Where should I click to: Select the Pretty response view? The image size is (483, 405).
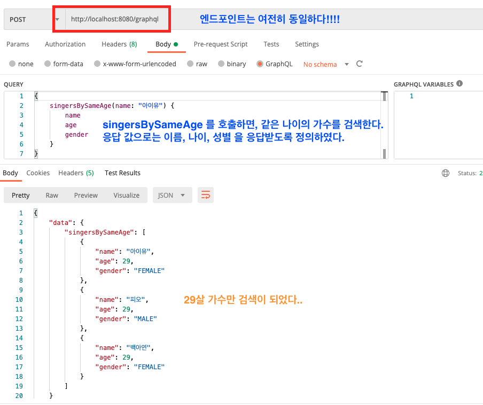click(21, 195)
